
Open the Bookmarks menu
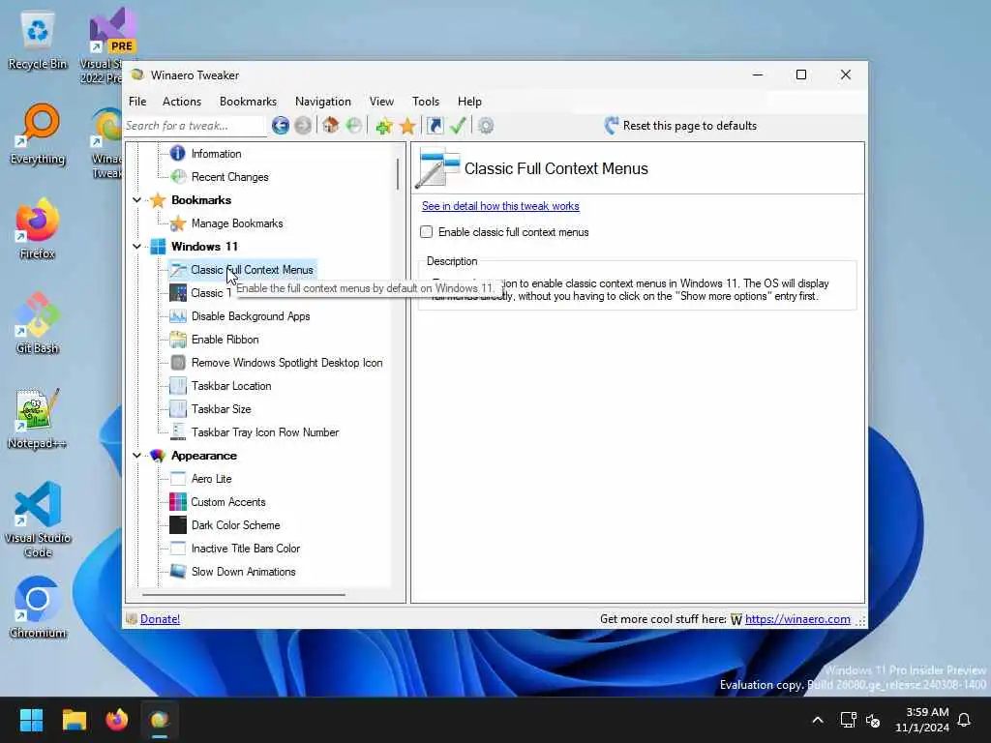coord(248,102)
